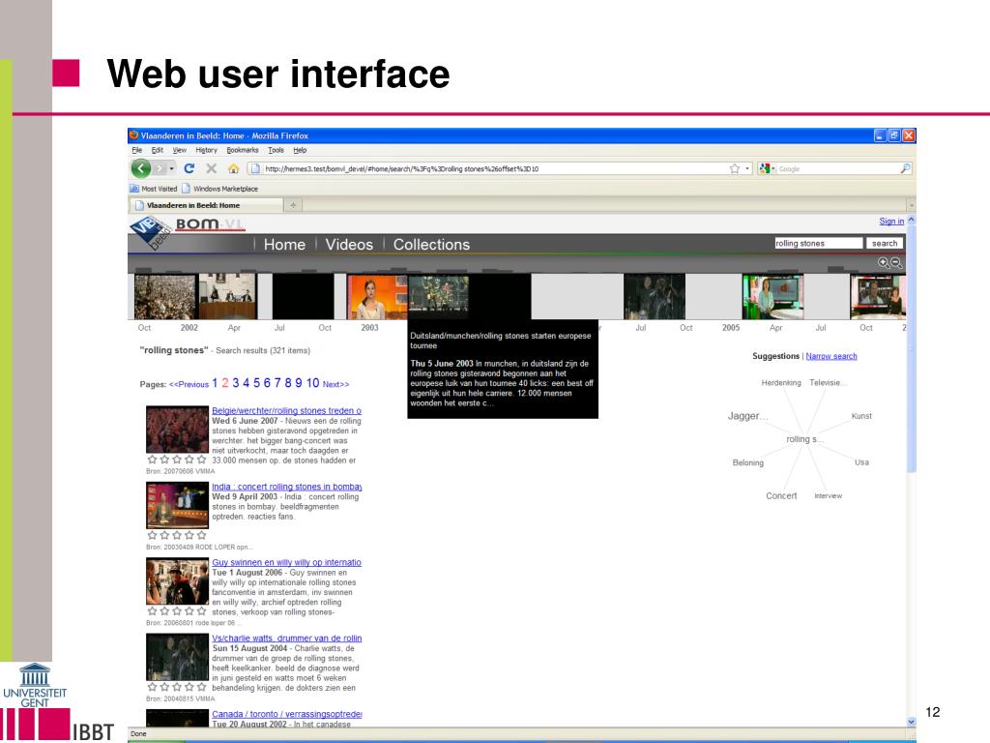Click the BOM-VL logo
This screenshot has width=990, height=743.
(x=210, y=224)
